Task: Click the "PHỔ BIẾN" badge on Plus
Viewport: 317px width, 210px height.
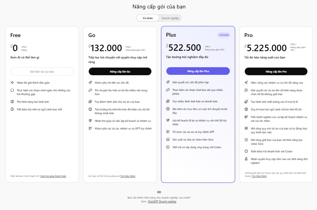Action: (223, 35)
